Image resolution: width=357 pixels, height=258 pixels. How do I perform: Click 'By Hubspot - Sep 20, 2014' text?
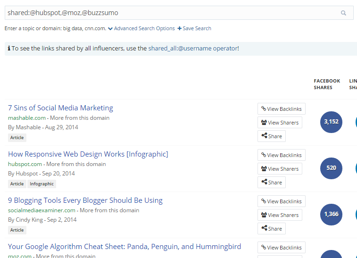tap(42, 174)
